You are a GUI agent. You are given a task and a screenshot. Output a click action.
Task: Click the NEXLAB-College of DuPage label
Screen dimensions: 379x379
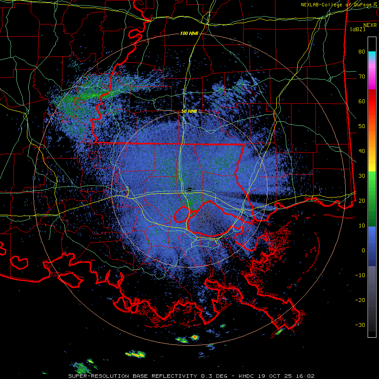click(x=337, y=5)
